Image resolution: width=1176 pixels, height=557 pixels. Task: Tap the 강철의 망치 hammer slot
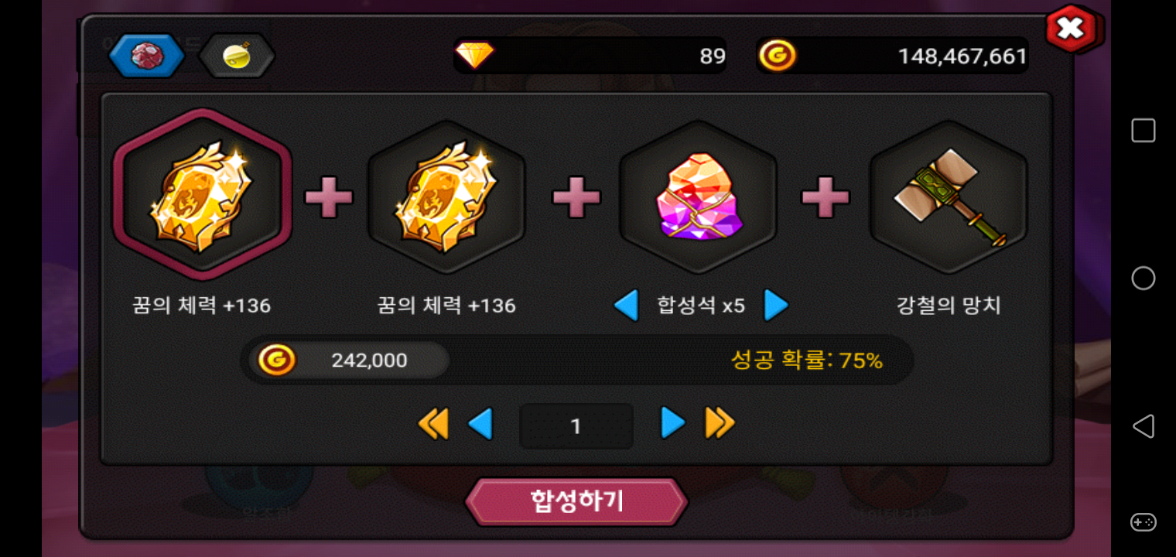pos(949,196)
